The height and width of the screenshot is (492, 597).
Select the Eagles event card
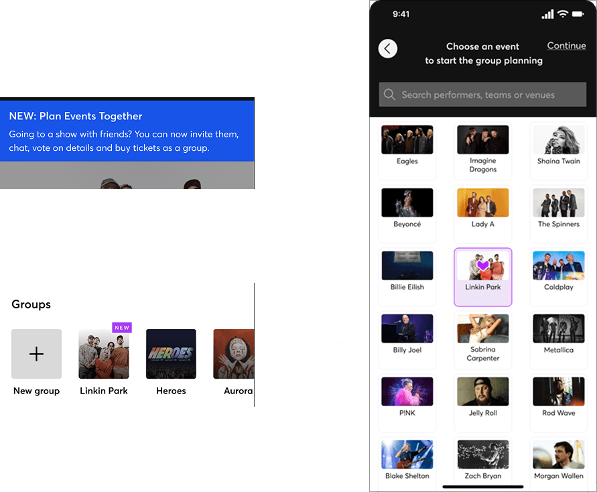[407, 151]
